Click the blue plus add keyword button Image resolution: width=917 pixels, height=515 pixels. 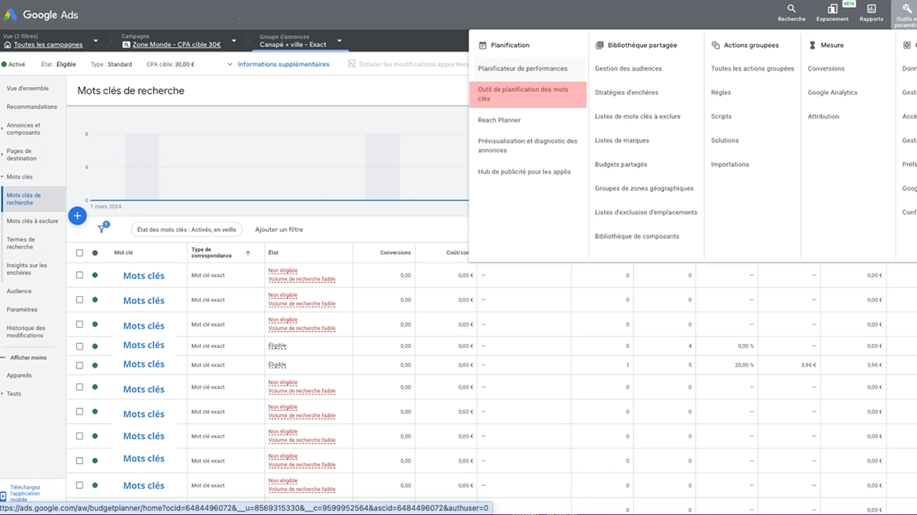click(77, 216)
